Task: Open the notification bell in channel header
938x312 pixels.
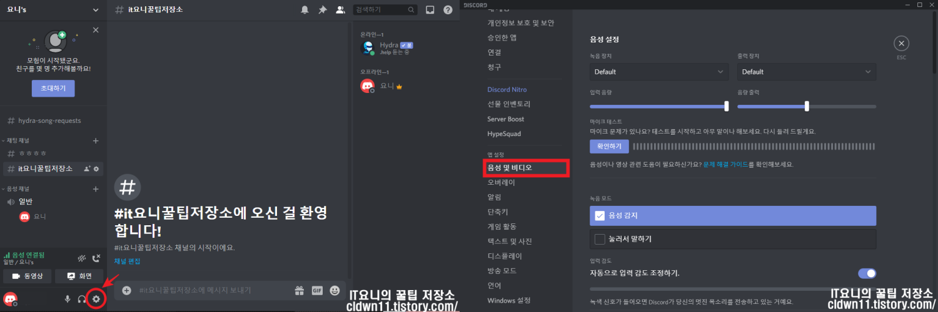Action: coord(305,9)
